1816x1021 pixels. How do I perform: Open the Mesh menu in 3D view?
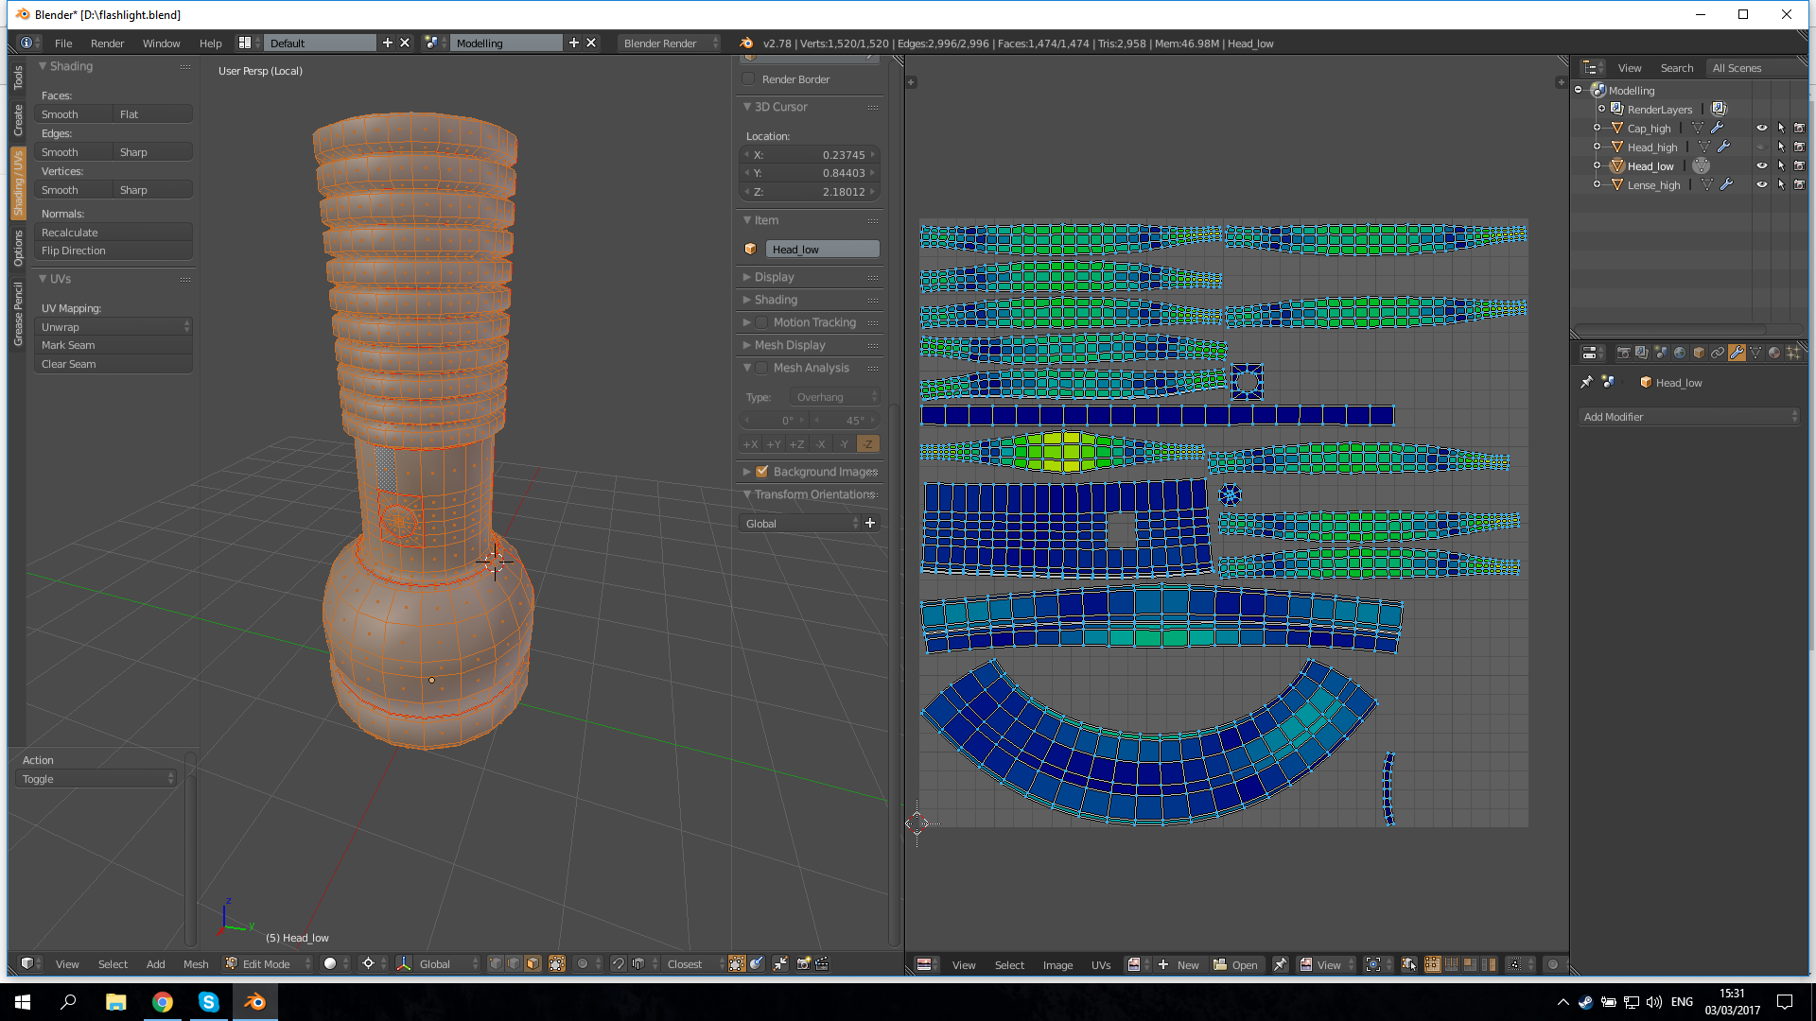(196, 964)
